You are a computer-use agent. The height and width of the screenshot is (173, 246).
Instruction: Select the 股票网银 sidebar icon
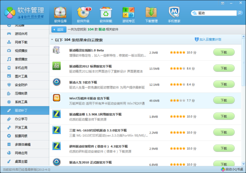9,136
